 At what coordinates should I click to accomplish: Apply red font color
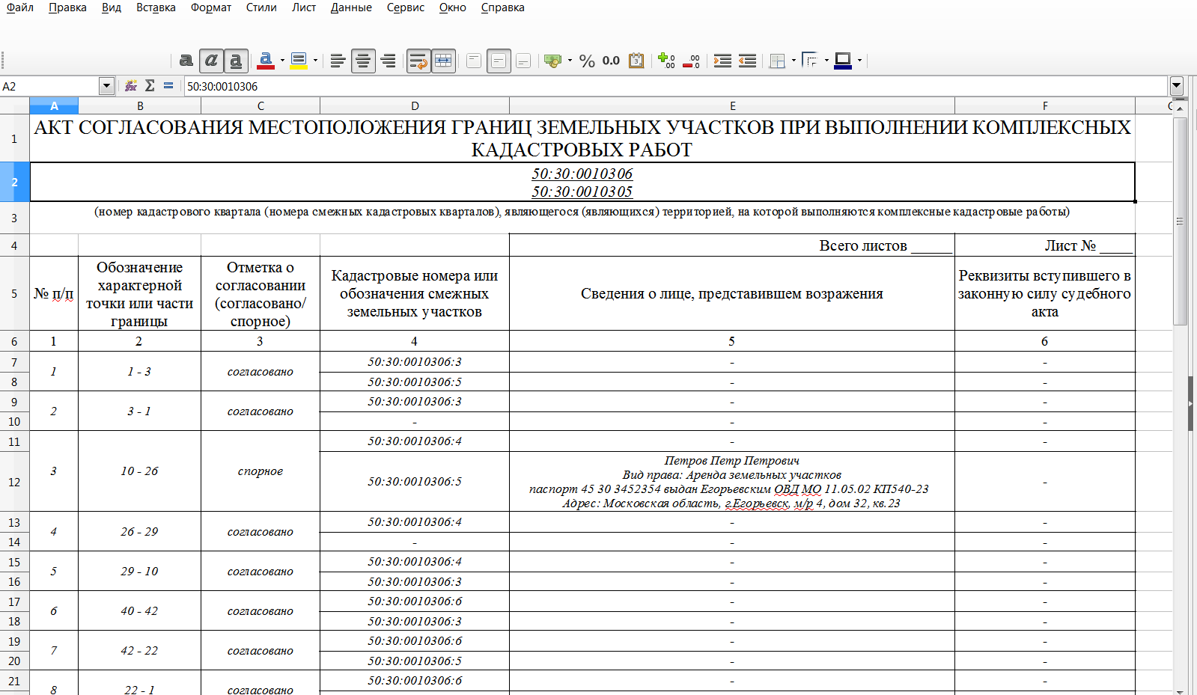(265, 61)
